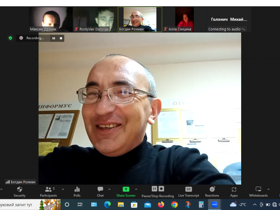
Task: Open the Security options
Action: [x=20, y=191]
